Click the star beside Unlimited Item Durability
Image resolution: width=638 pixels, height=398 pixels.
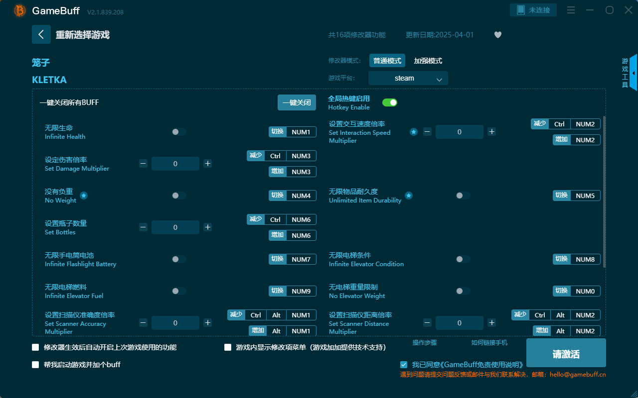(x=409, y=196)
